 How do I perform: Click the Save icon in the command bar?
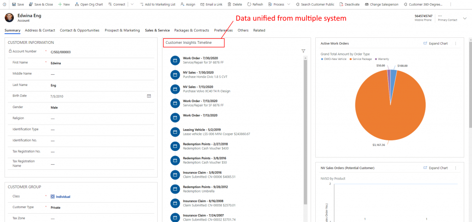point(14,4)
